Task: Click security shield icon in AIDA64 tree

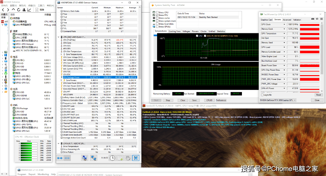Action: pos(6,82)
